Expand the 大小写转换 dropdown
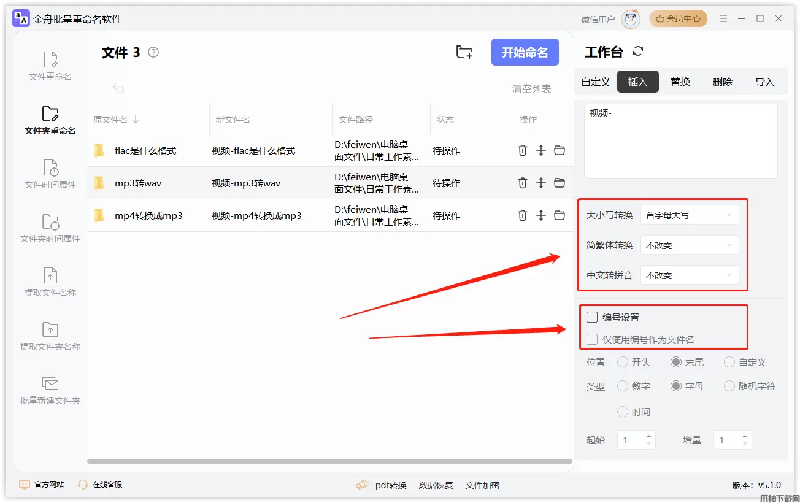Viewport: 800px width, 503px height. (x=689, y=215)
